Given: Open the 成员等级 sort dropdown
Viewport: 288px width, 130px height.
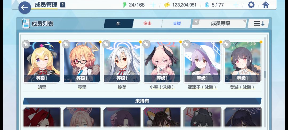Looking at the screenshot, I should [219, 23].
